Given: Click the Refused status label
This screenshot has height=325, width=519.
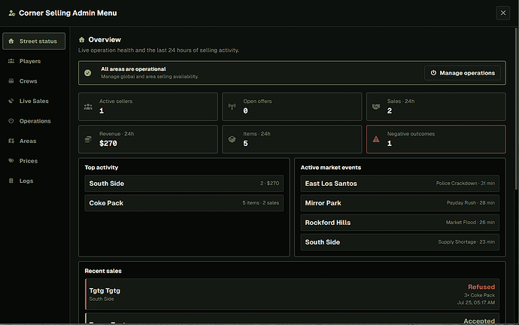Looking at the screenshot, I should (481, 287).
